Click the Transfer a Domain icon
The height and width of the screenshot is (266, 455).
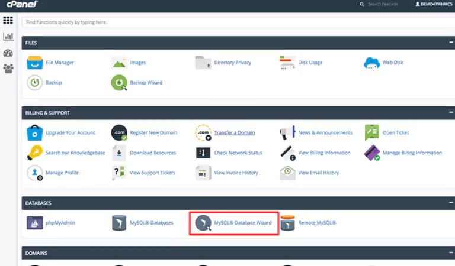[x=203, y=132]
